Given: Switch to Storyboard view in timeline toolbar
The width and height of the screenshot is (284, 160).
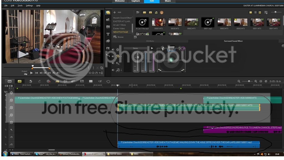Looking at the screenshot, I should [10, 81].
